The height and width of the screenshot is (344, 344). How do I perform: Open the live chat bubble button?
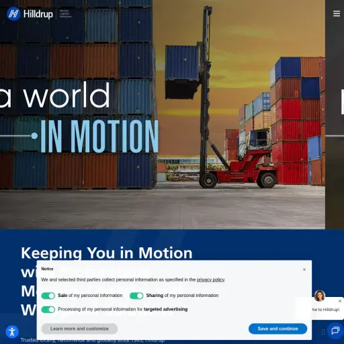(335, 331)
